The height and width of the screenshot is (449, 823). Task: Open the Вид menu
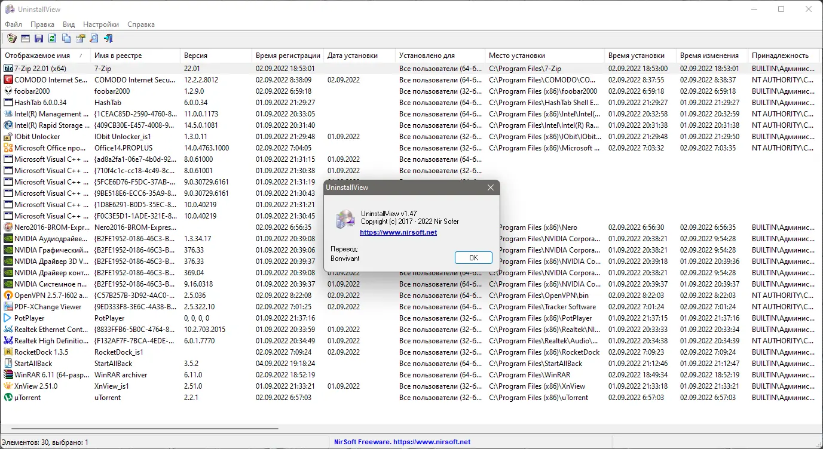coord(69,24)
